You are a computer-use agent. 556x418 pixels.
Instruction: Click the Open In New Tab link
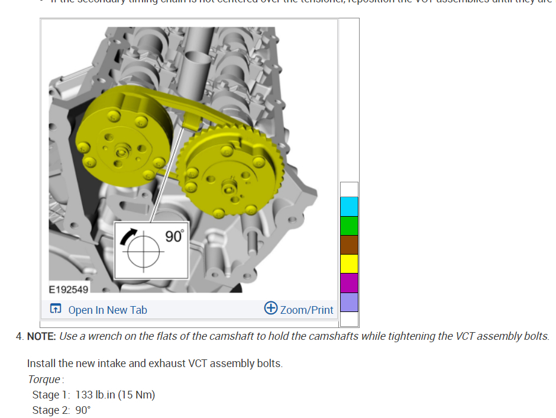click(x=108, y=310)
